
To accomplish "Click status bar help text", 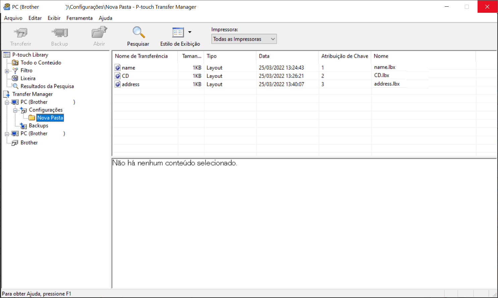I will click(37, 294).
